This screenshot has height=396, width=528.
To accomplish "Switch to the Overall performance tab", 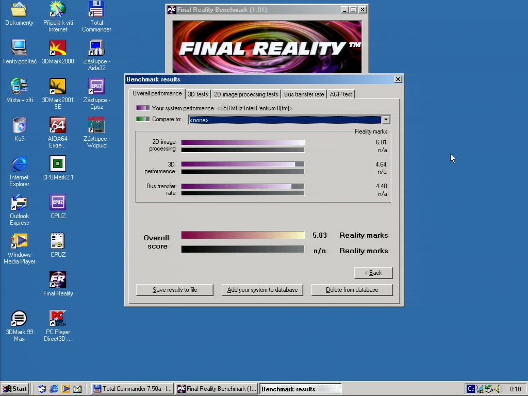I will click(157, 93).
